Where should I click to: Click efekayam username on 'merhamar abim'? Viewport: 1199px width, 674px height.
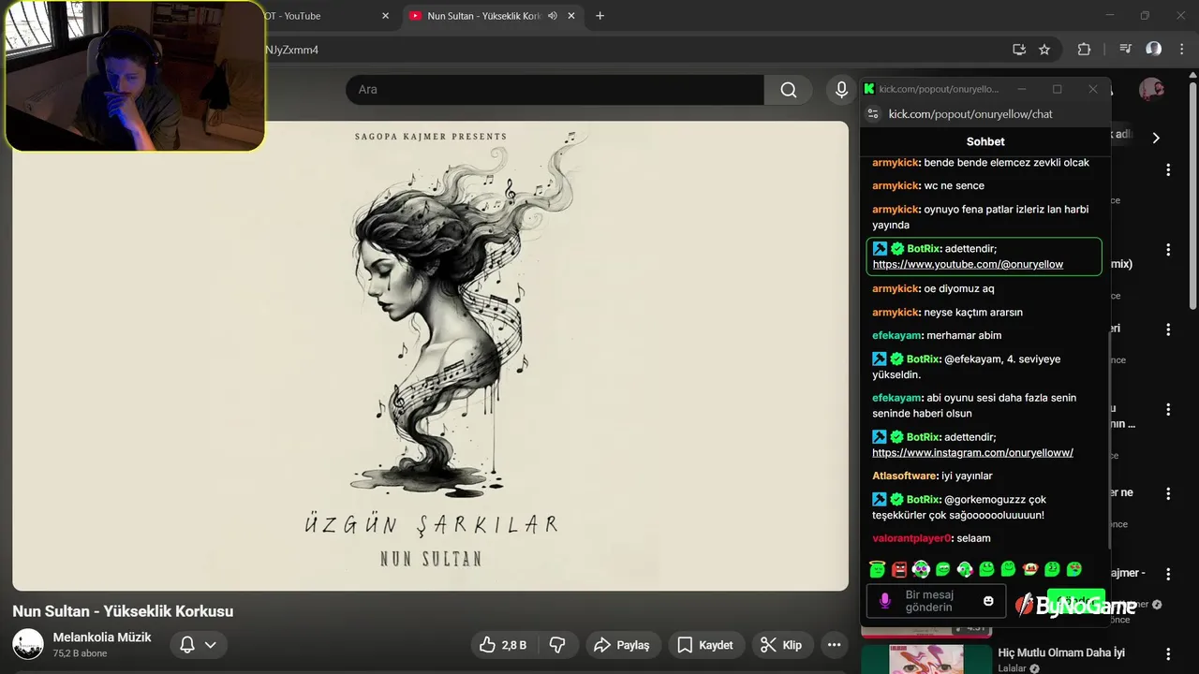tap(896, 336)
